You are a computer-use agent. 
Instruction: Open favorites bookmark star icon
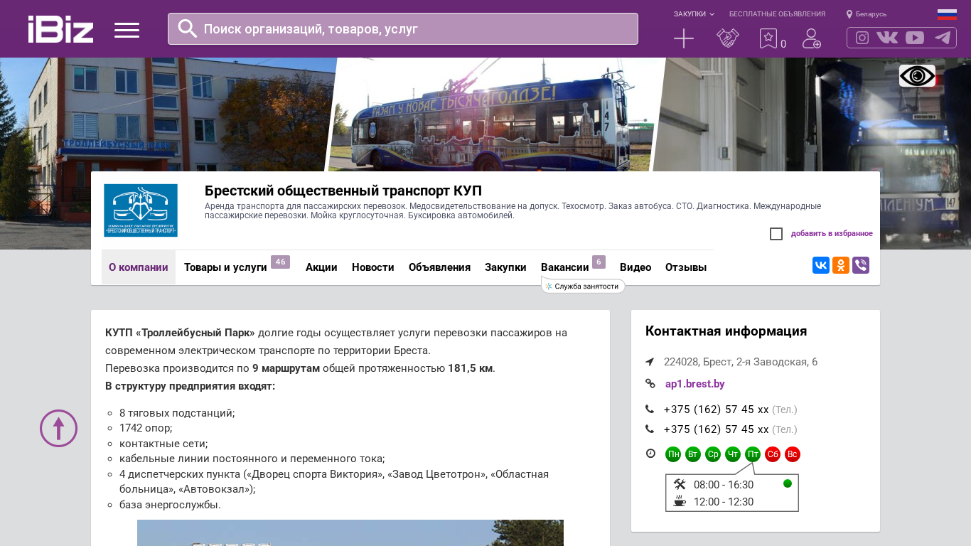pos(768,38)
